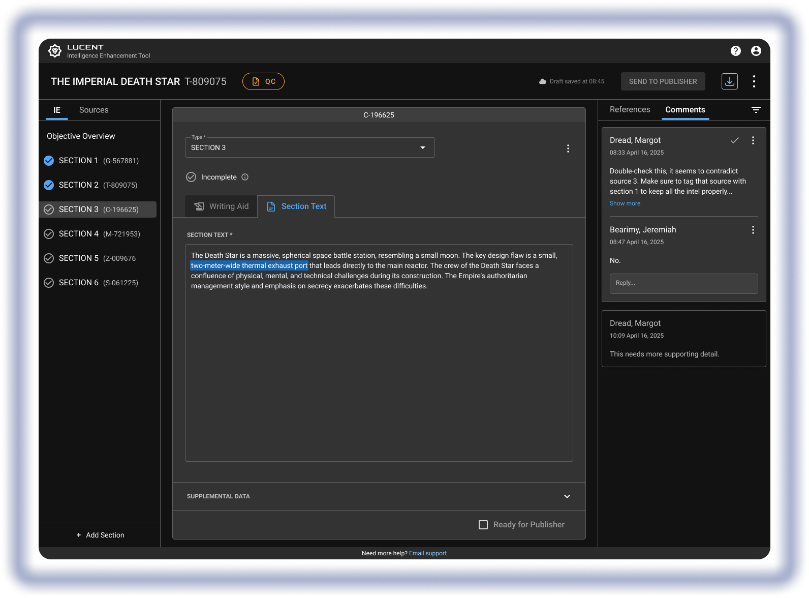Click the QC document button
809x598 pixels.
(263, 81)
